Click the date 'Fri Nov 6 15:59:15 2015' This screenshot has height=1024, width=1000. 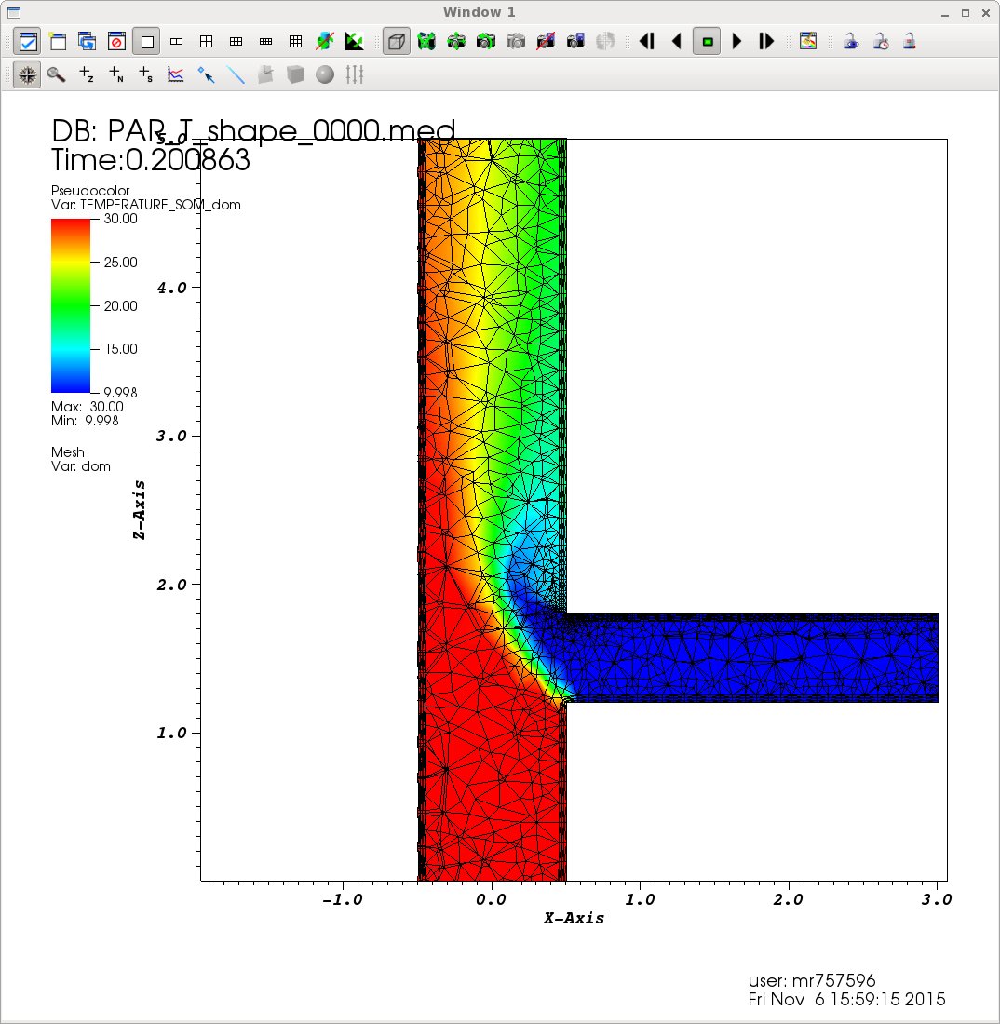[x=846, y=999]
